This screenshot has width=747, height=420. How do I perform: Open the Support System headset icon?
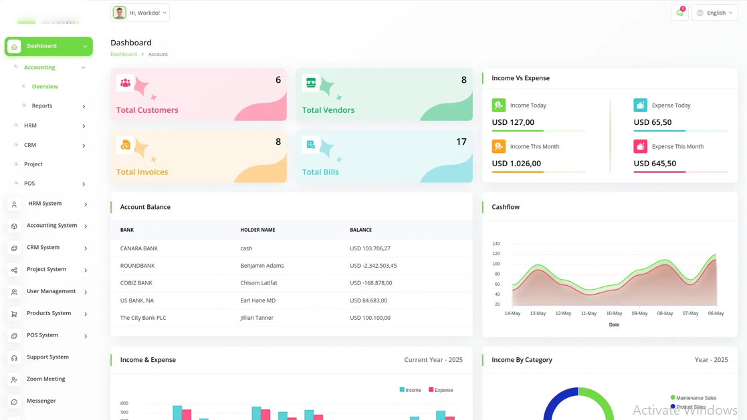coord(15,357)
